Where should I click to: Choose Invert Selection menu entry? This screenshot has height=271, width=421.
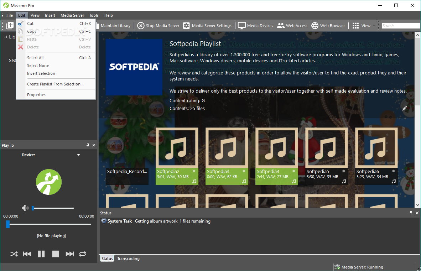(x=56, y=73)
